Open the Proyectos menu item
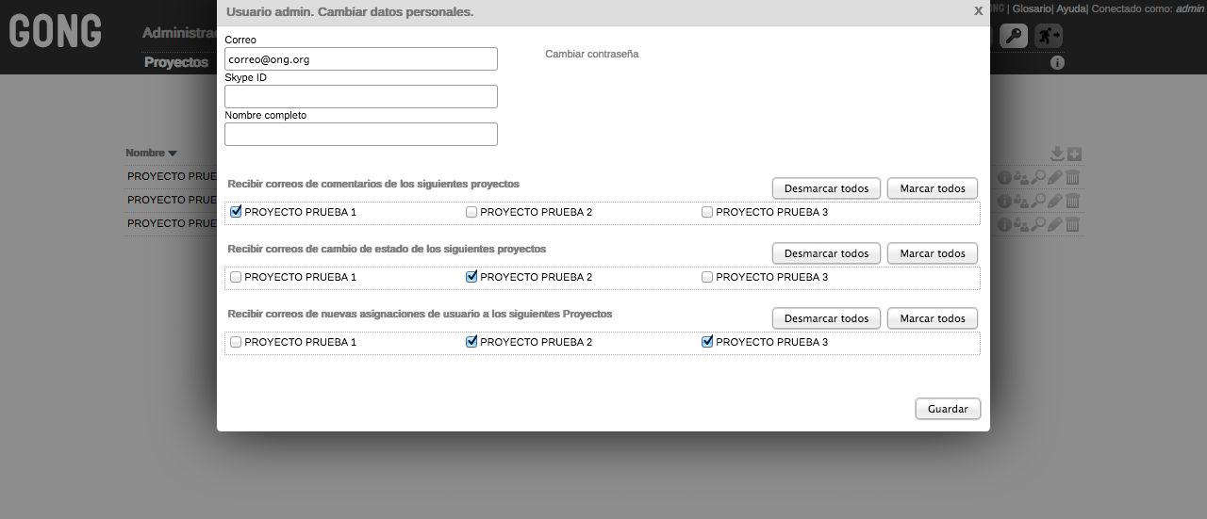This screenshot has height=519, width=1207. (x=176, y=62)
